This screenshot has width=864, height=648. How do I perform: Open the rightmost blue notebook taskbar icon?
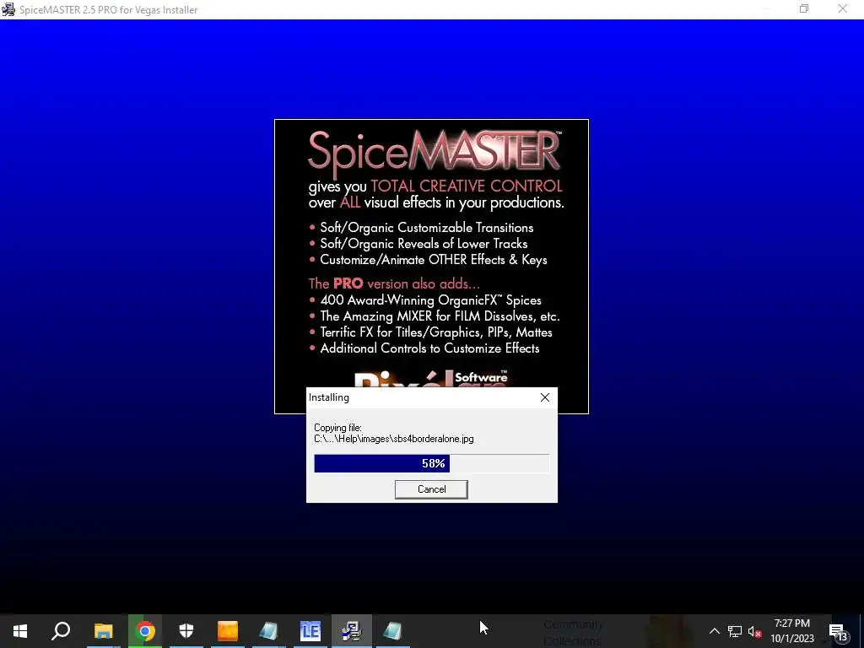(392, 631)
